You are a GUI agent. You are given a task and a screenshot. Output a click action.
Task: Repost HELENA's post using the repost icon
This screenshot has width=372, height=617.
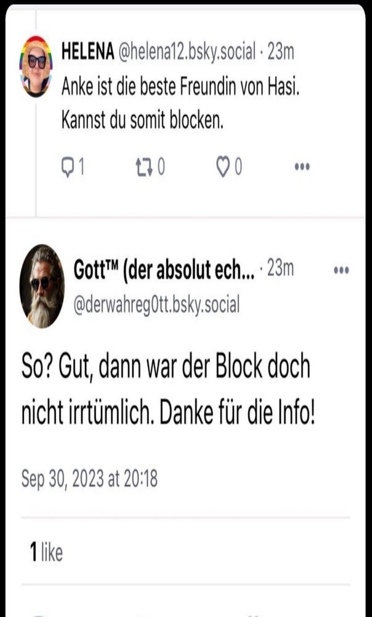pos(145,168)
